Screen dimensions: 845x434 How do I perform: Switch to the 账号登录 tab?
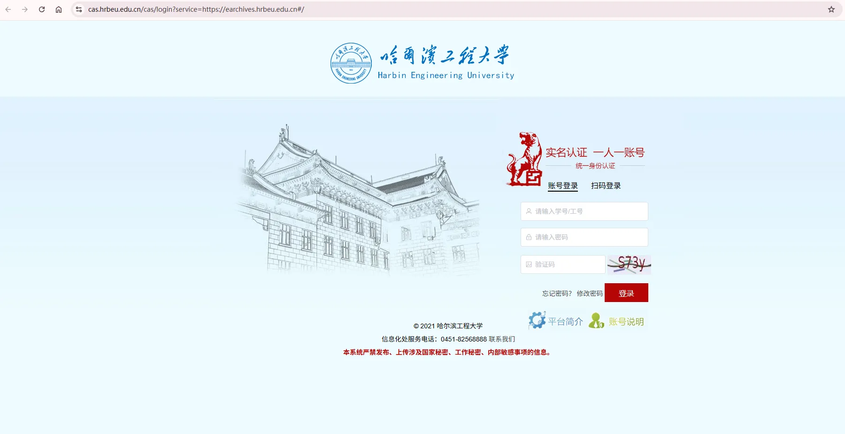click(x=562, y=186)
